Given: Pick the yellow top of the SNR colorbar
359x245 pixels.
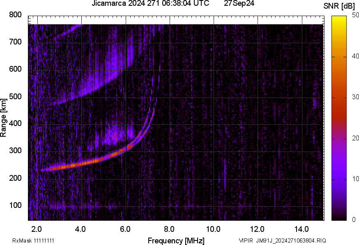Looking at the screenshot, I should click(x=339, y=19).
